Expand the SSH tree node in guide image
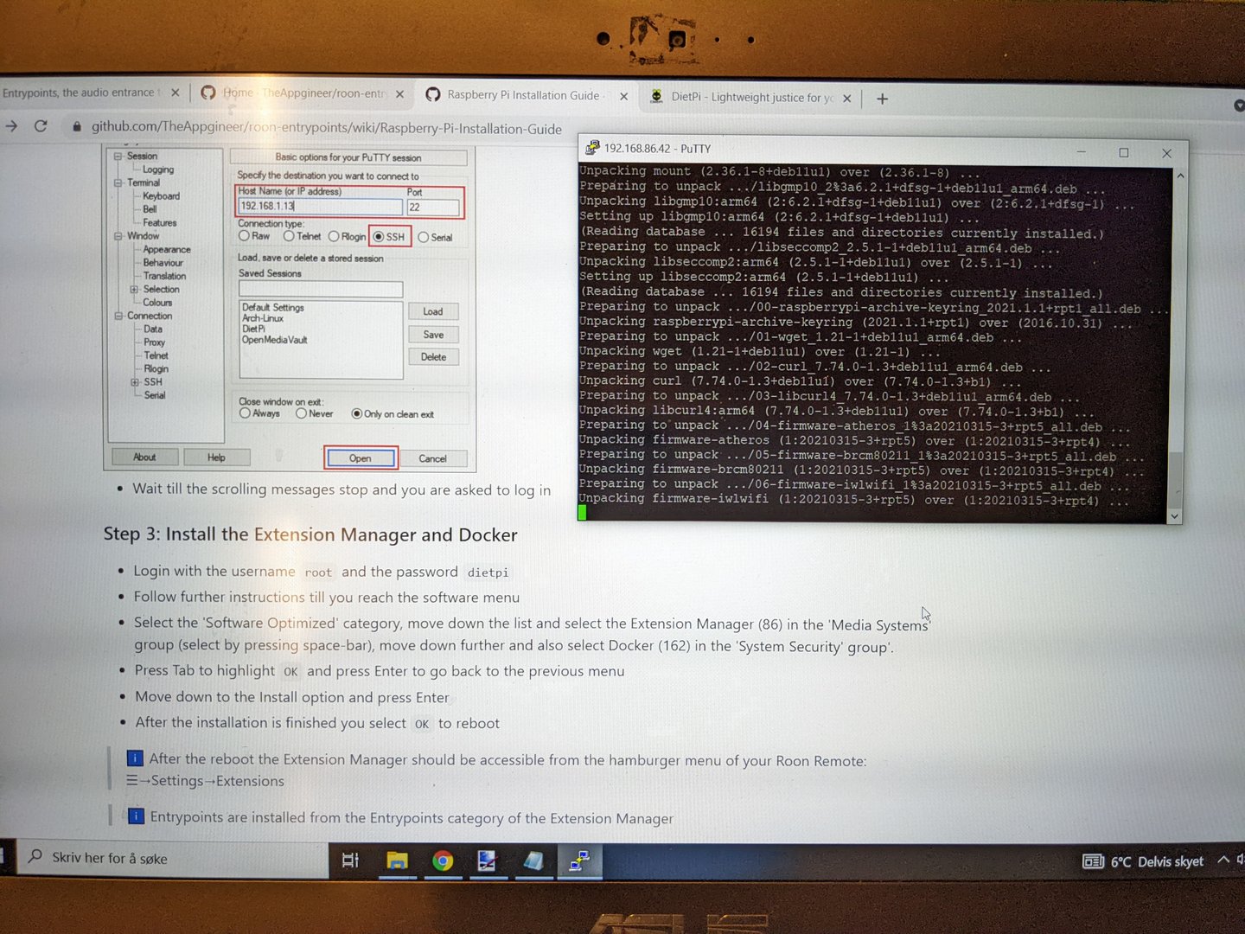The width and height of the screenshot is (1245, 934). 134,381
